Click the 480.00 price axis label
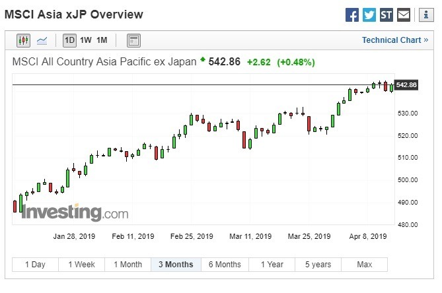Screen dimensions: 442x293 tap(408, 225)
